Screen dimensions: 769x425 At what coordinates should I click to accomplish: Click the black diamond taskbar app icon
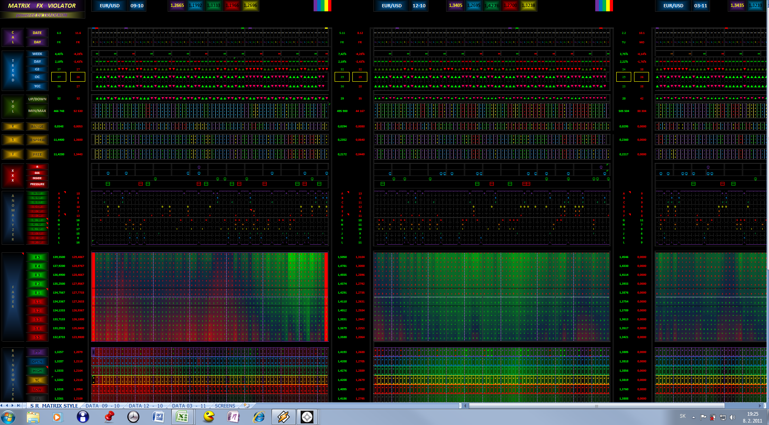(x=307, y=417)
